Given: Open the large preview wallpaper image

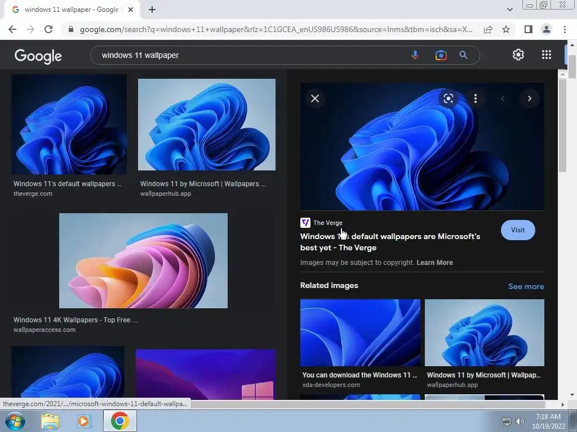Looking at the screenshot, I should pos(422,146).
